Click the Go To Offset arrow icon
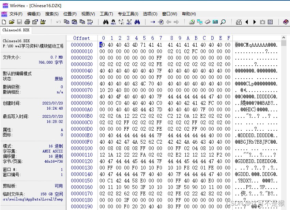Image resolution: width=290 pixels, height=210 pixels. pos(153,22)
